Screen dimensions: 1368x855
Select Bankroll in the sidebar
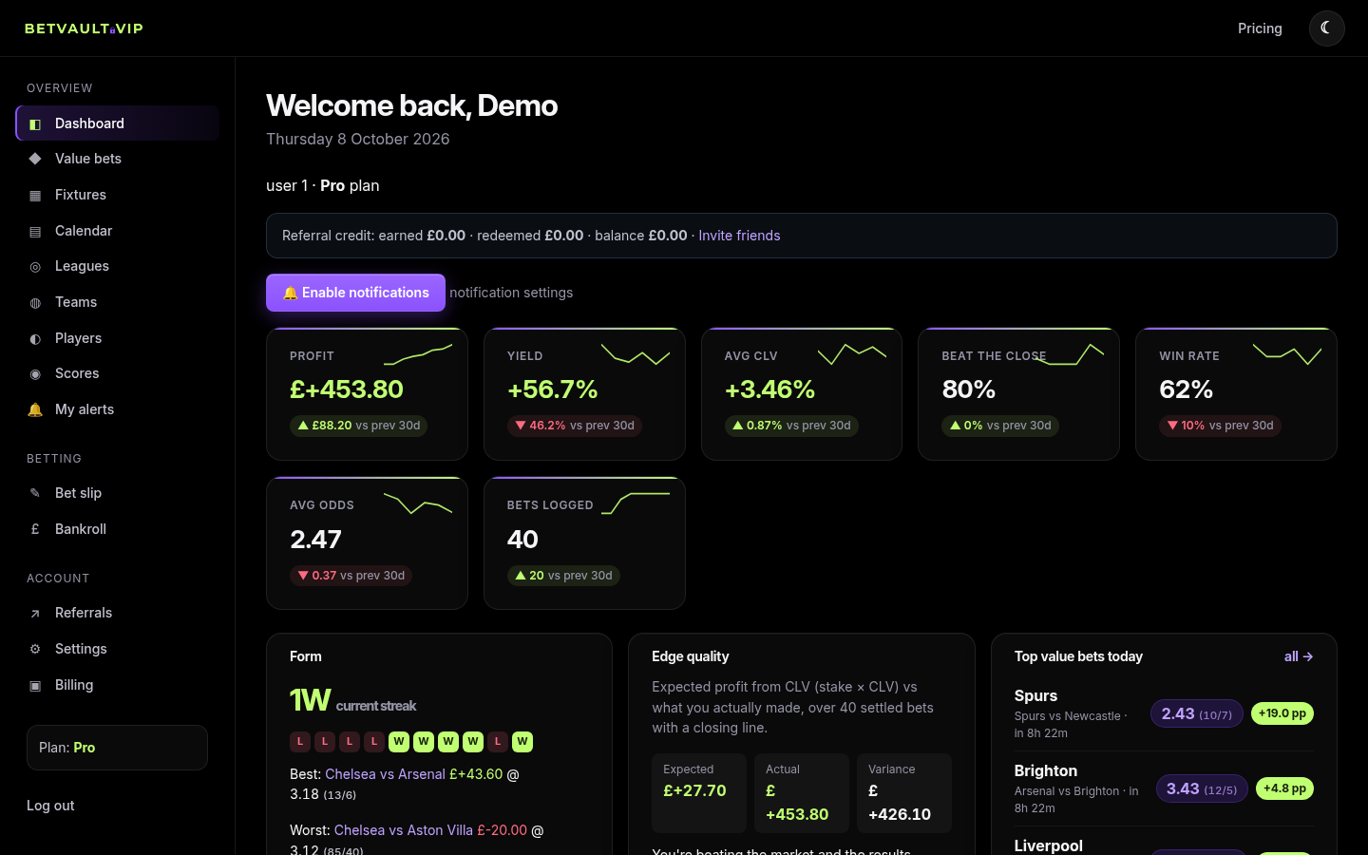pyautogui.click(x=118, y=529)
